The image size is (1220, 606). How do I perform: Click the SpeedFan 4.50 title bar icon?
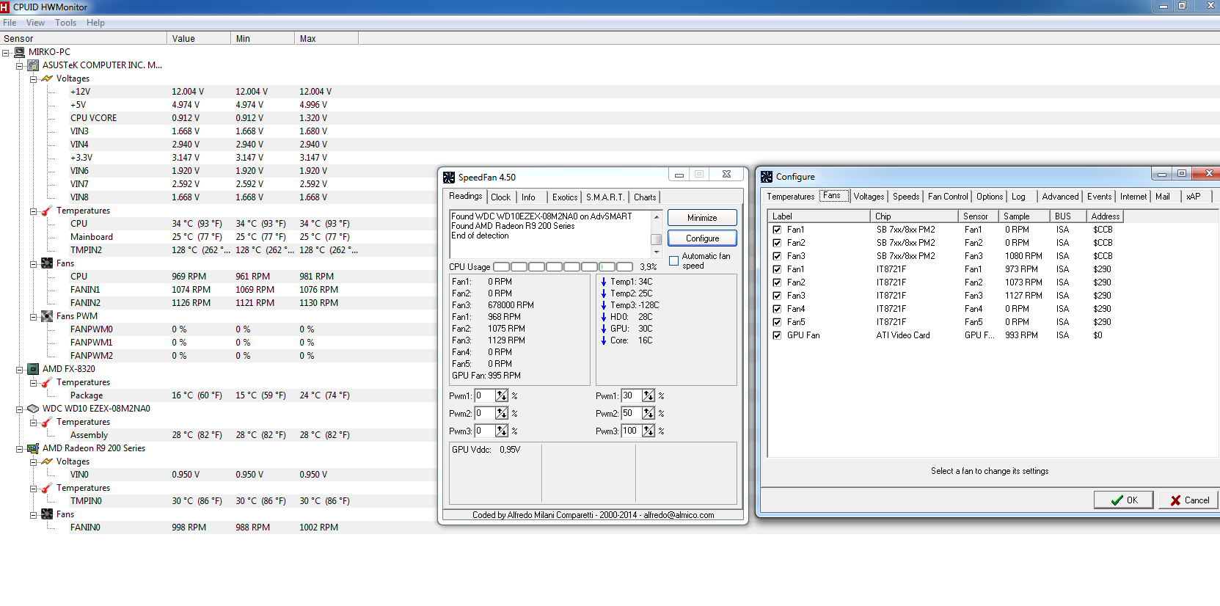[x=449, y=178]
